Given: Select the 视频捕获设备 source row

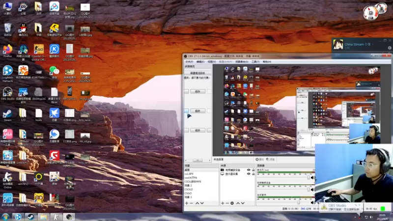Looking at the screenshot, I should coord(237,170).
